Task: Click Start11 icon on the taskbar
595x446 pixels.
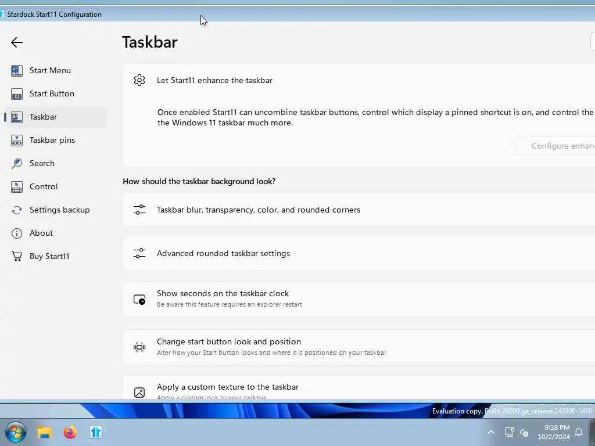Action: coord(96,432)
